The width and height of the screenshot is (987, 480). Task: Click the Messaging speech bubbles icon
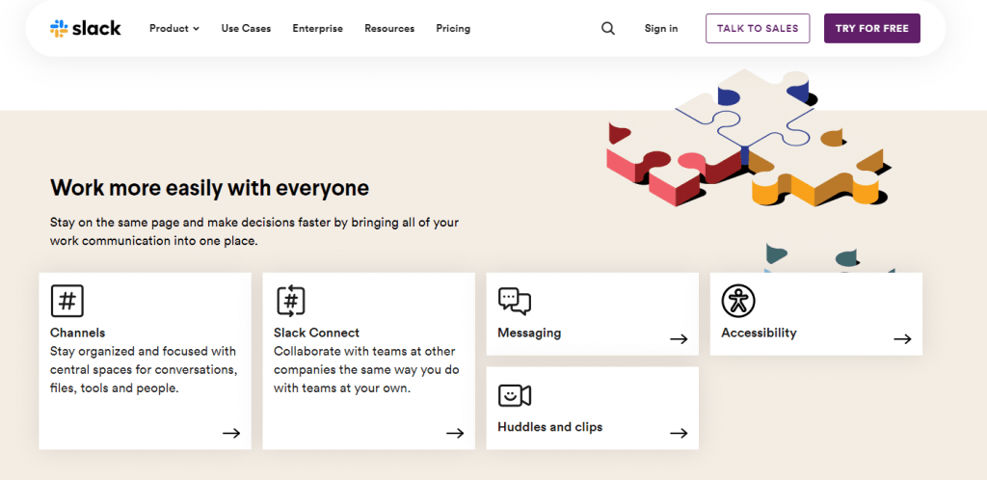tap(515, 301)
